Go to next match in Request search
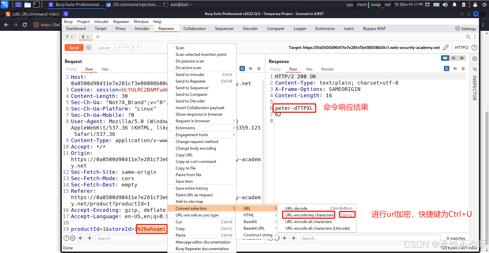 (x=89, y=238)
